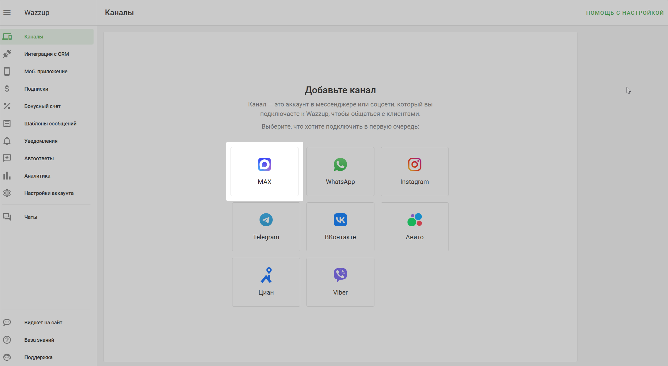Add a ВКонтакте channel
The height and width of the screenshot is (366, 668).
coord(340,227)
